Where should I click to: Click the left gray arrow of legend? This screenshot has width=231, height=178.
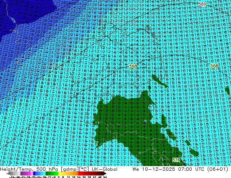click(x=8, y=173)
